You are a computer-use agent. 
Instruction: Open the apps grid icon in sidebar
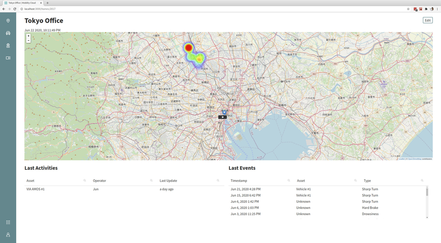point(8,222)
